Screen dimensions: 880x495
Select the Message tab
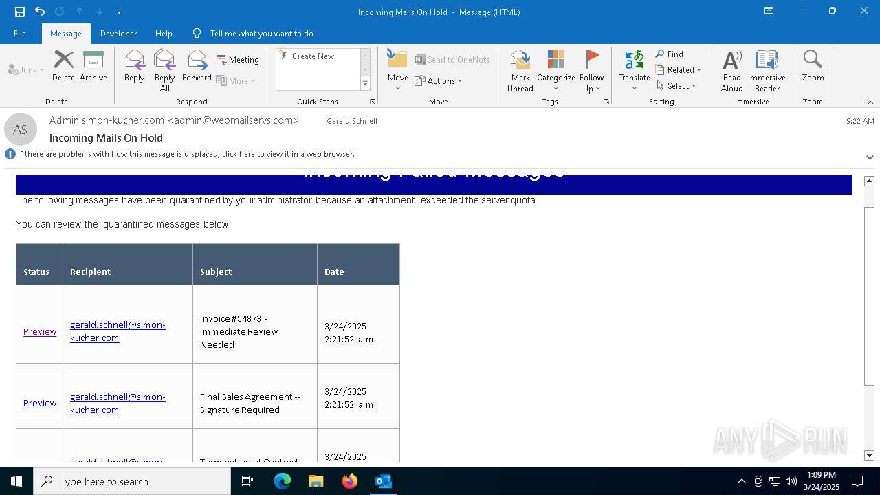click(x=66, y=34)
